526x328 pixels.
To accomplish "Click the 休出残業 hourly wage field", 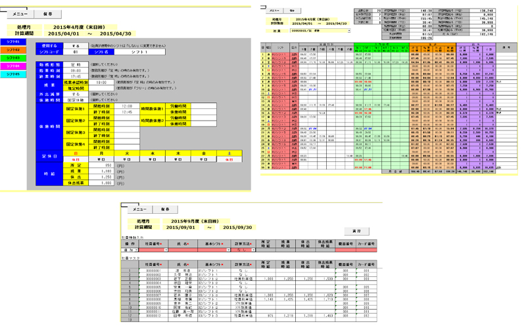I will (x=101, y=184).
